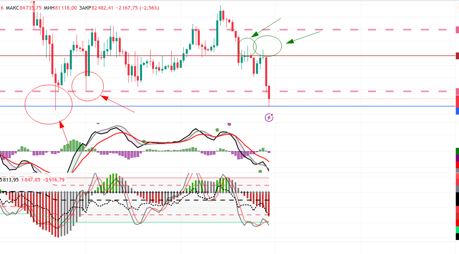Click the top pink price label on axis
The width and height of the screenshot is (459, 254).
(457, 30)
